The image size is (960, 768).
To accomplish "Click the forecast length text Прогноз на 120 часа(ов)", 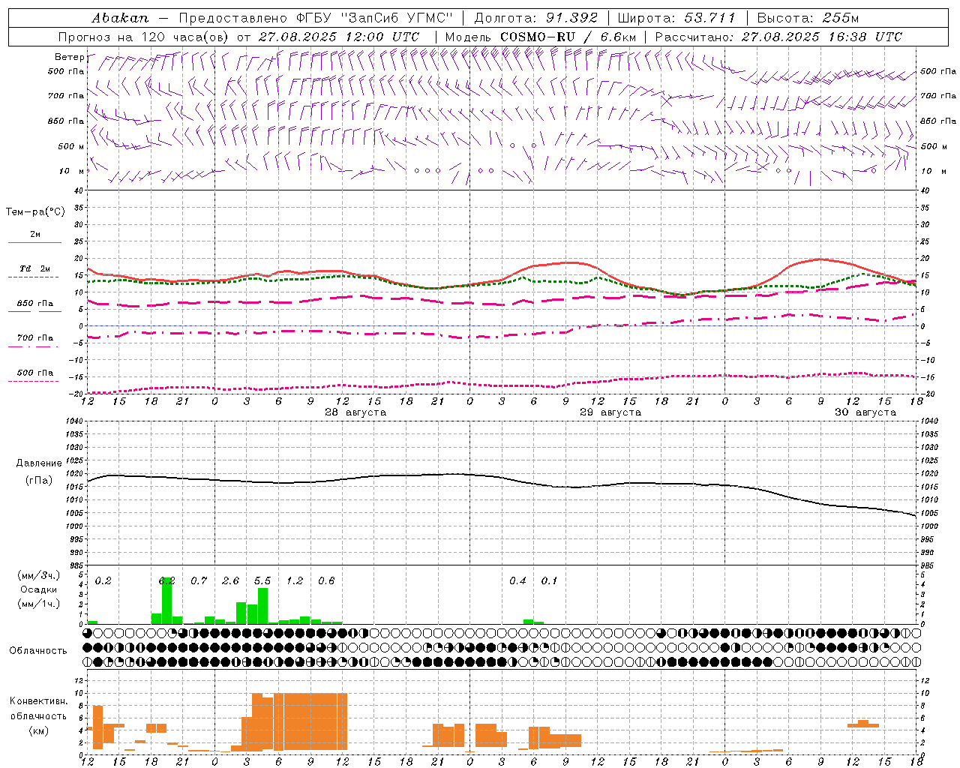I will pos(144,37).
